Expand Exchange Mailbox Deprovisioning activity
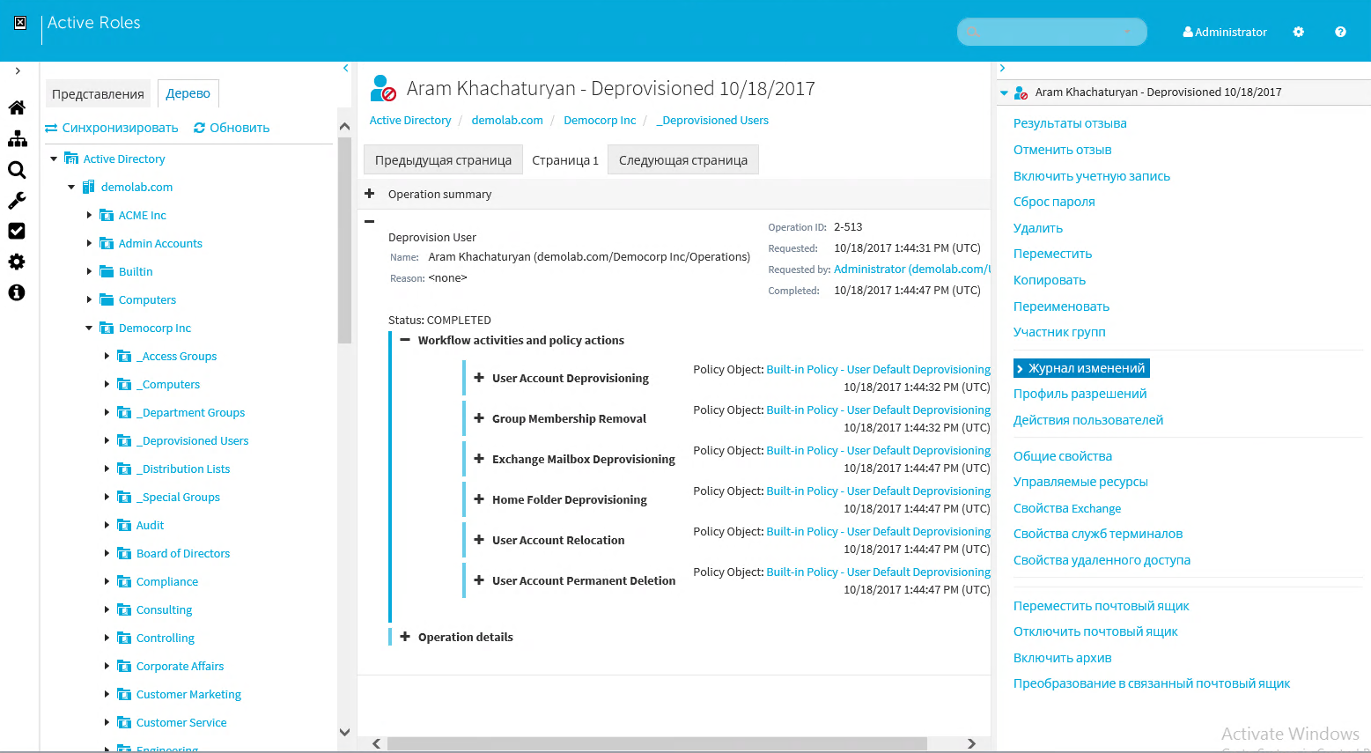Image resolution: width=1371 pixels, height=753 pixels. pyautogui.click(x=479, y=459)
